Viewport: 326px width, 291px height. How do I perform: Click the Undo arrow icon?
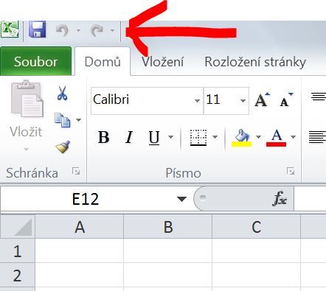tap(62, 31)
